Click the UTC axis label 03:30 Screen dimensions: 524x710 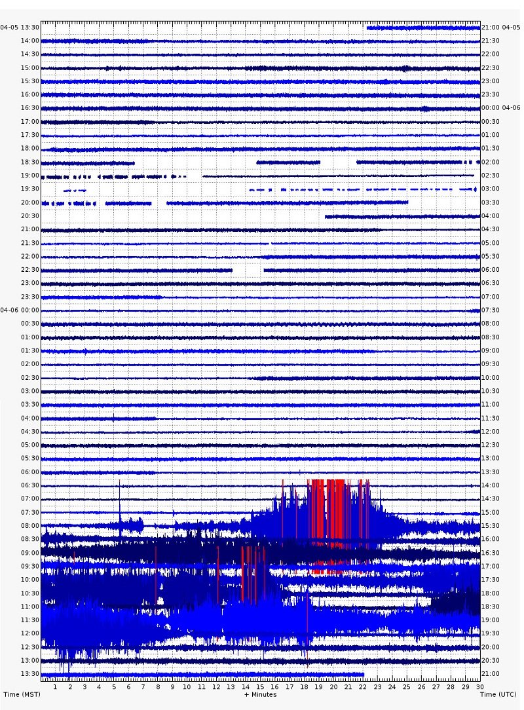tap(491, 202)
